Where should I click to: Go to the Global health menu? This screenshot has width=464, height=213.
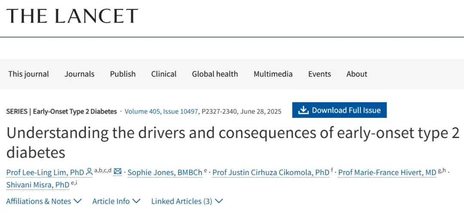[x=215, y=74]
